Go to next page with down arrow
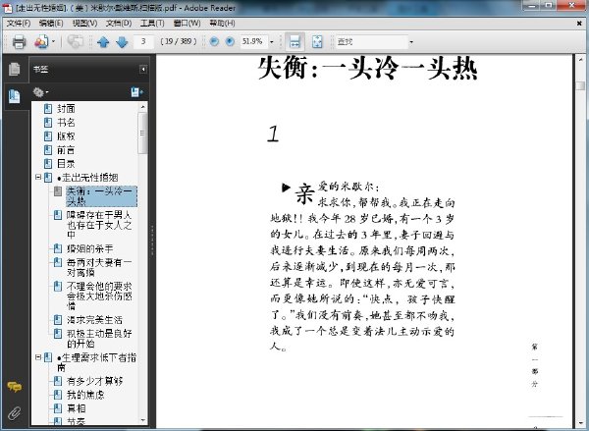This screenshot has height=431, width=589. point(122,41)
